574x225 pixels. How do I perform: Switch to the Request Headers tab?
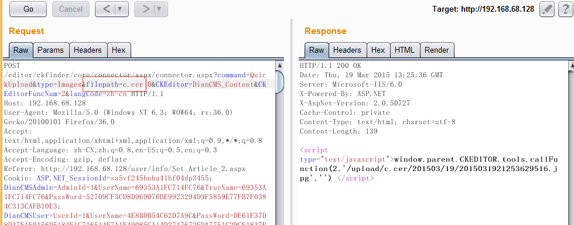click(88, 50)
